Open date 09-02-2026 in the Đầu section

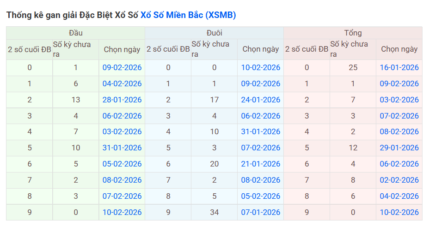pos(122,68)
